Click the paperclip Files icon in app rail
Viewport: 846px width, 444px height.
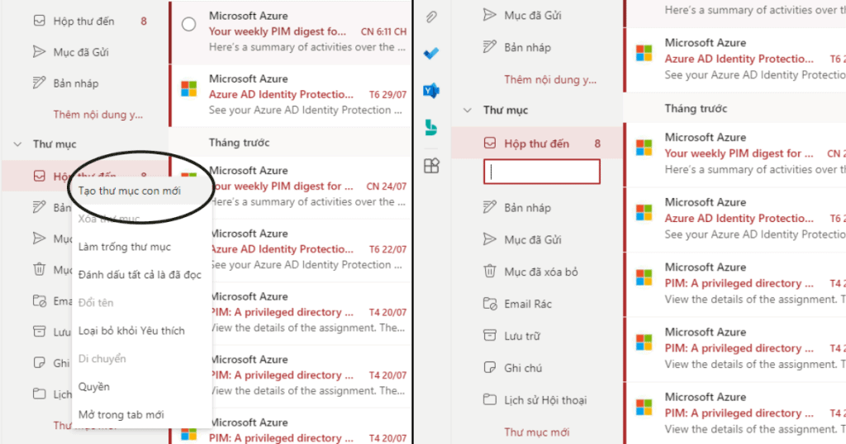[431, 17]
